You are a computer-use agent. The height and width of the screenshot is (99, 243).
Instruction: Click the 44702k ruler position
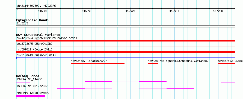click(218, 11)
